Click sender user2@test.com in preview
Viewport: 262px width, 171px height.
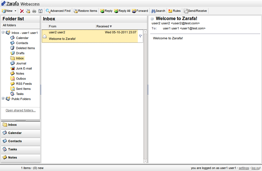pyautogui.click(x=176, y=23)
